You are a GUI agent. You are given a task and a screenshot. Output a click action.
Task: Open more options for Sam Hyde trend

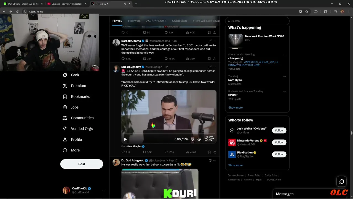[x=285, y=77]
